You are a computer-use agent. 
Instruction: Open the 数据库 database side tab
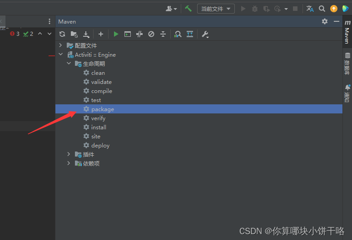[347, 64]
